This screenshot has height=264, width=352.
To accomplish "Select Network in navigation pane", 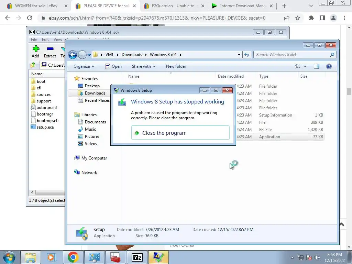I will pyautogui.click(x=86, y=173).
